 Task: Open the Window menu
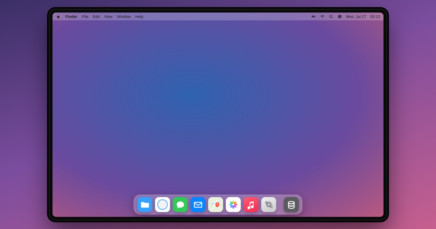coord(124,17)
